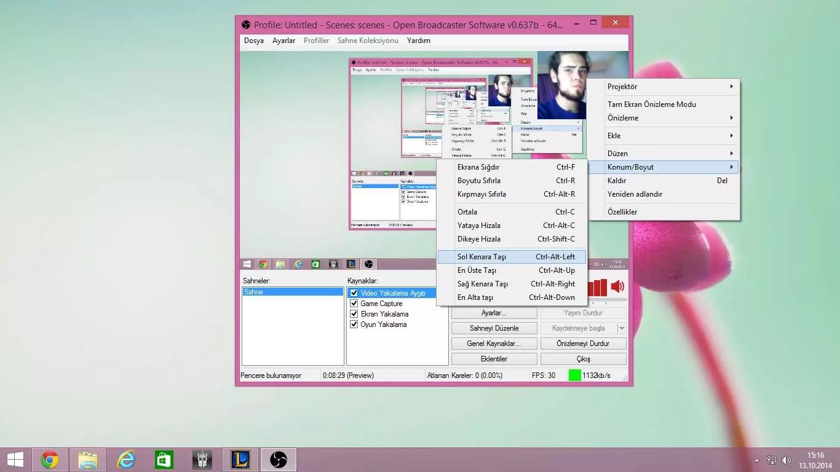This screenshot has width=840, height=472.
Task: Open League of Legends from the taskbar
Action: pyautogui.click(x=240, y=459)
